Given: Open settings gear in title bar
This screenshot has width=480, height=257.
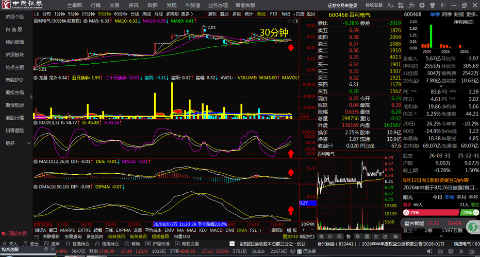Looking at the screenshot, I should click(422, 5).
